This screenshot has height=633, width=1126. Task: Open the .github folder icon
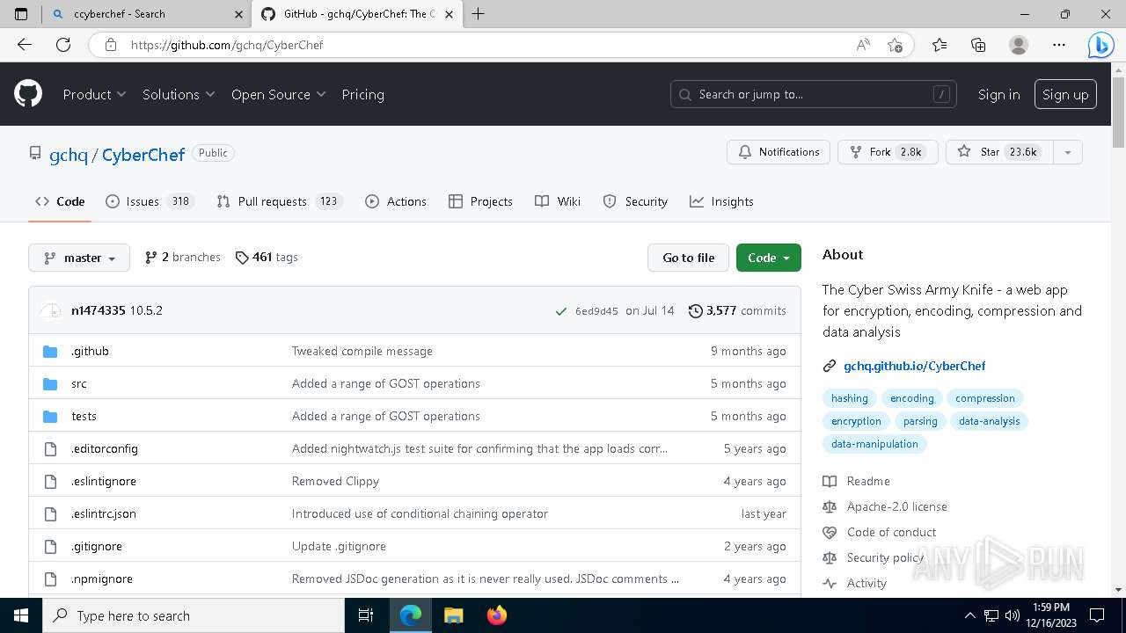point(50,351)
